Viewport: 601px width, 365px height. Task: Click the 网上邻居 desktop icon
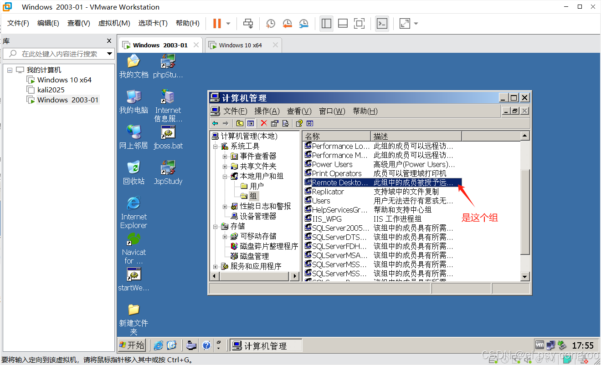pyautogui.click(x=134, y=137)
